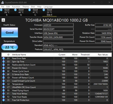This screenshot has height=104, width=113.
Task: Minimize the CrystalDiskInfo window
Action: 94,2
